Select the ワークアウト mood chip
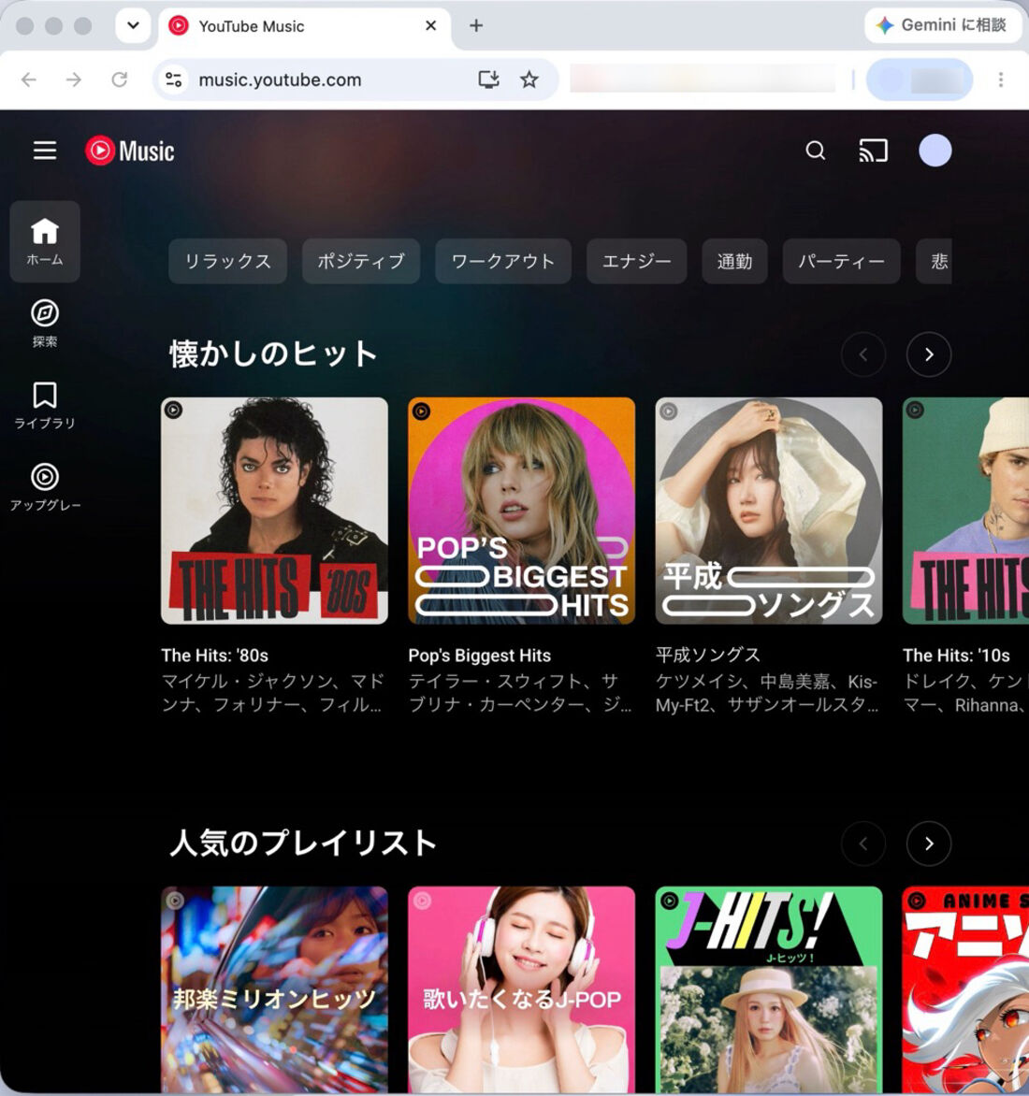This screenshot has width=1029, height=1096. pos(502,261)
